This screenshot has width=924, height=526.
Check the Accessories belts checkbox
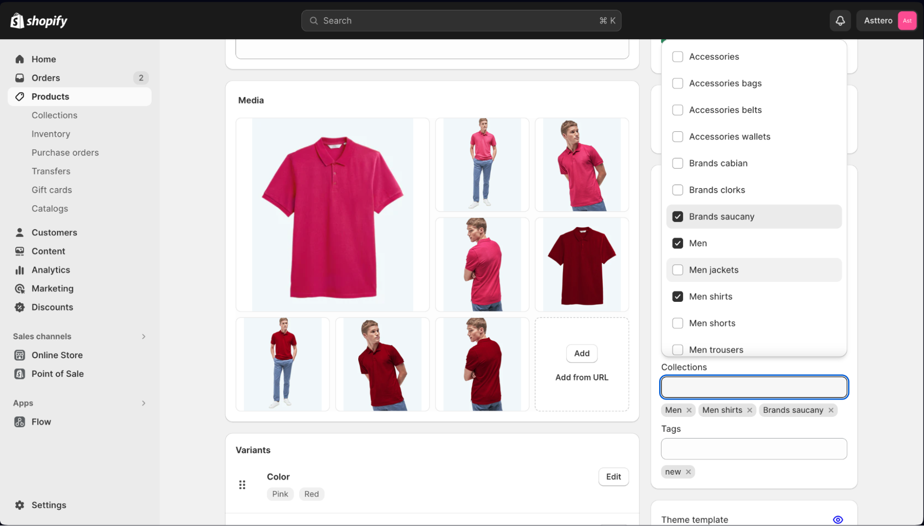[678, 110]
